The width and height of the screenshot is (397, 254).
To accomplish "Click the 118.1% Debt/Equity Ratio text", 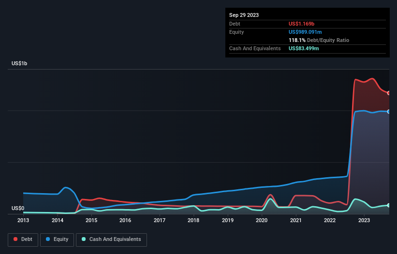I will coord(319,40).
